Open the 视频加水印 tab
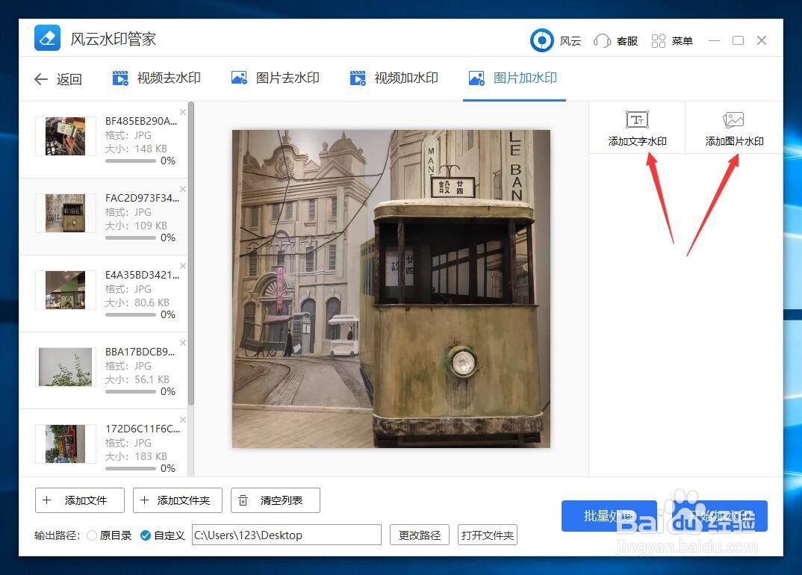The image size is (802, 575). pos(394,77)
